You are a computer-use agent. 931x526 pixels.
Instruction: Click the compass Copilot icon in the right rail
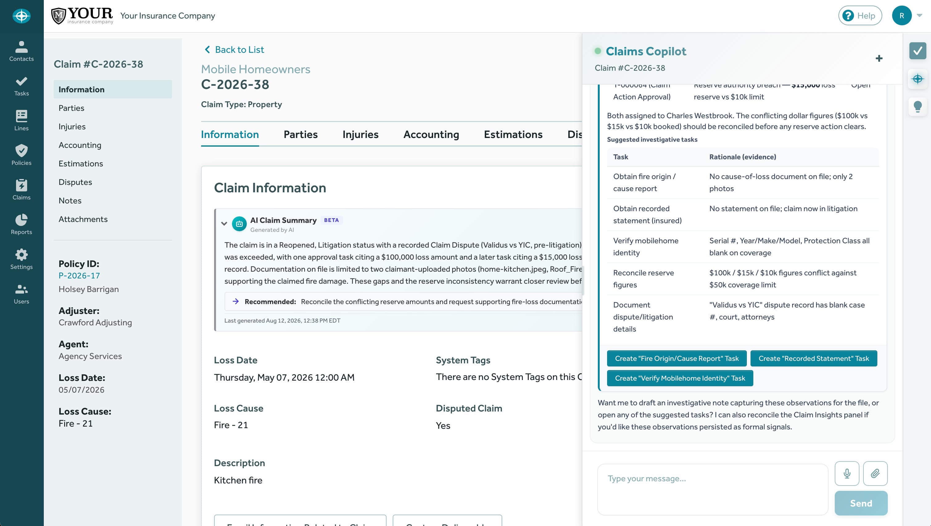pos(917,79)
